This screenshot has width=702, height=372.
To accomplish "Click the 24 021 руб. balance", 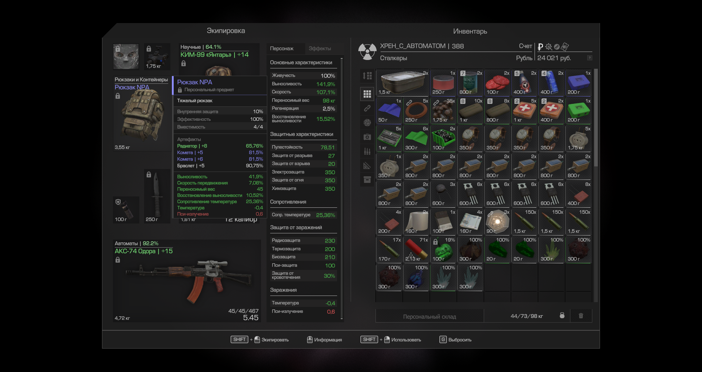I will (x=554, y=58).
